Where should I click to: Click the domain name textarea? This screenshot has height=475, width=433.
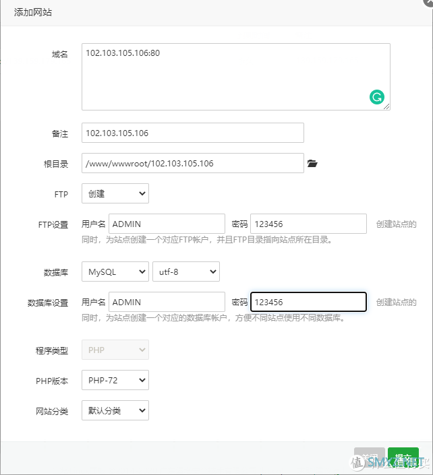tap(236, 77)
